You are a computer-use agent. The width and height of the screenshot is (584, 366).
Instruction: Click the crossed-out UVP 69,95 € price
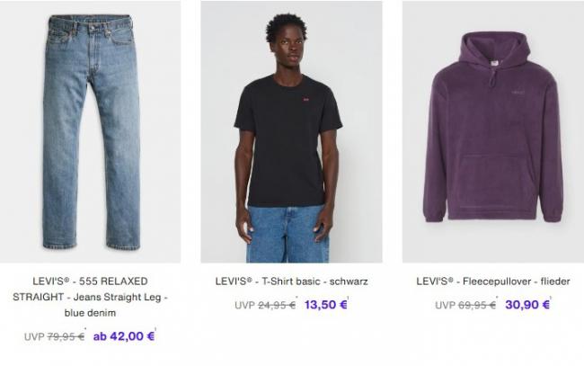pyautogui.click(x=465, y=305)
